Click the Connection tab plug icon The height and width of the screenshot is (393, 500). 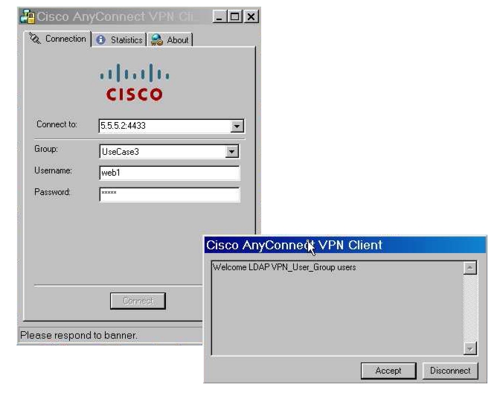coord(35,39)
